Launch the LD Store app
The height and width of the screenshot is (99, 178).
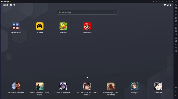tap(40, 26)
